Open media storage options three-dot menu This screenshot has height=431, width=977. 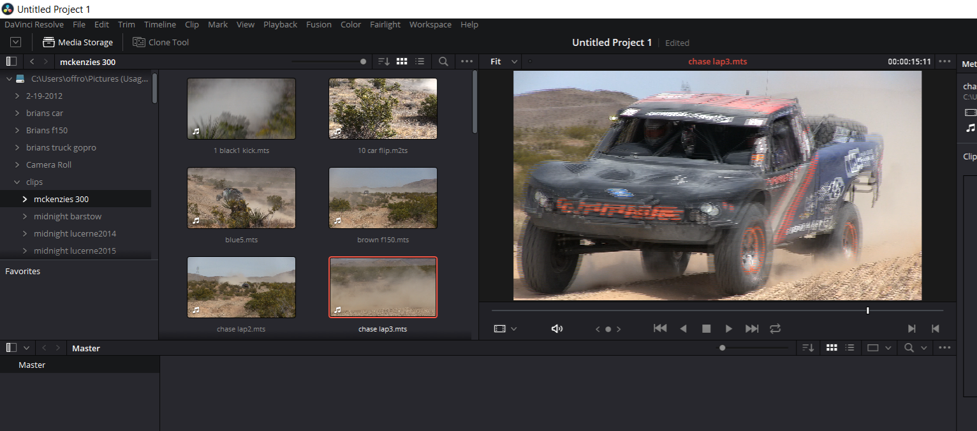pyautogui.click(x=467, y=62)
